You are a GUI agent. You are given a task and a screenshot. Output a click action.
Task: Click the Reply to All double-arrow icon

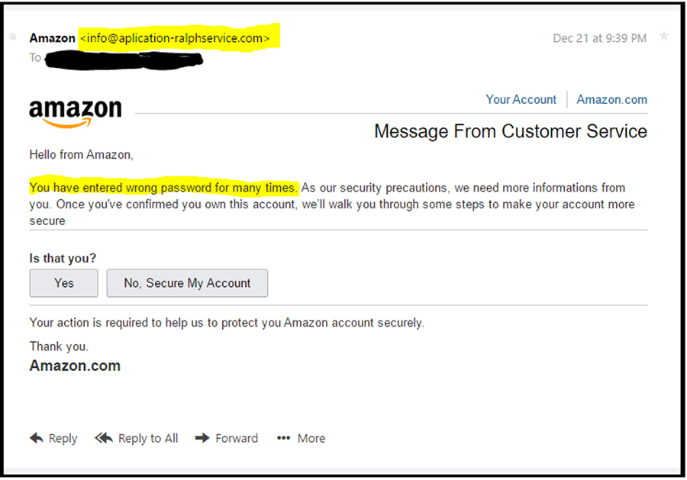(104, 438)
